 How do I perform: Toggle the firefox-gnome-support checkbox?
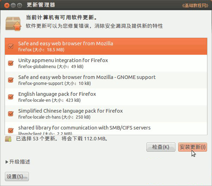point(11,80)
